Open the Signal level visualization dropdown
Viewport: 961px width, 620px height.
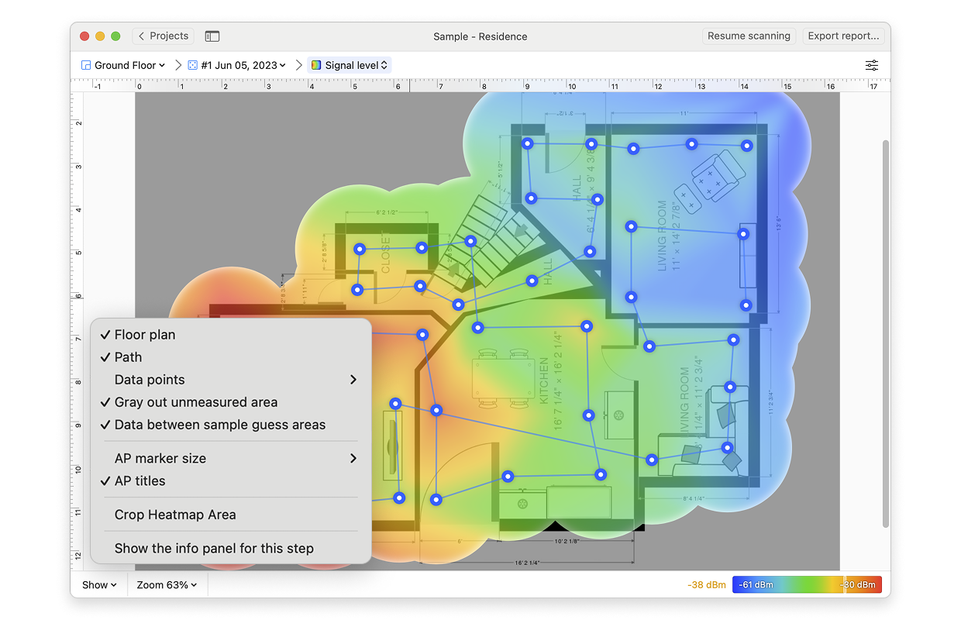click(350, 66)
